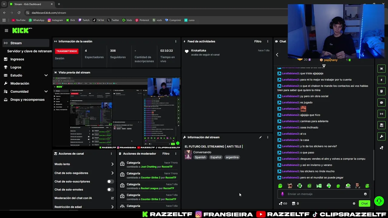
Task: Open browser tab list dropdown
Action: (x=4, y=4)
